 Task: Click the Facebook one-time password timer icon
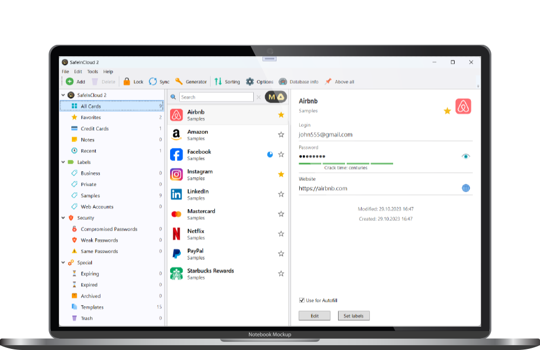270,154
